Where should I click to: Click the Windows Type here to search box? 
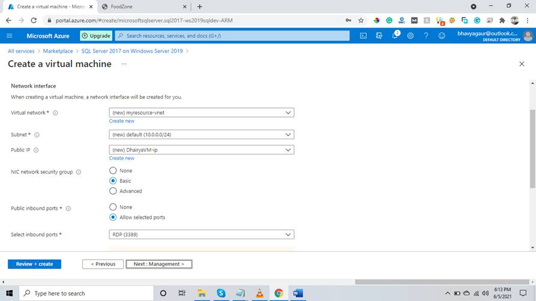click(86, 293)
